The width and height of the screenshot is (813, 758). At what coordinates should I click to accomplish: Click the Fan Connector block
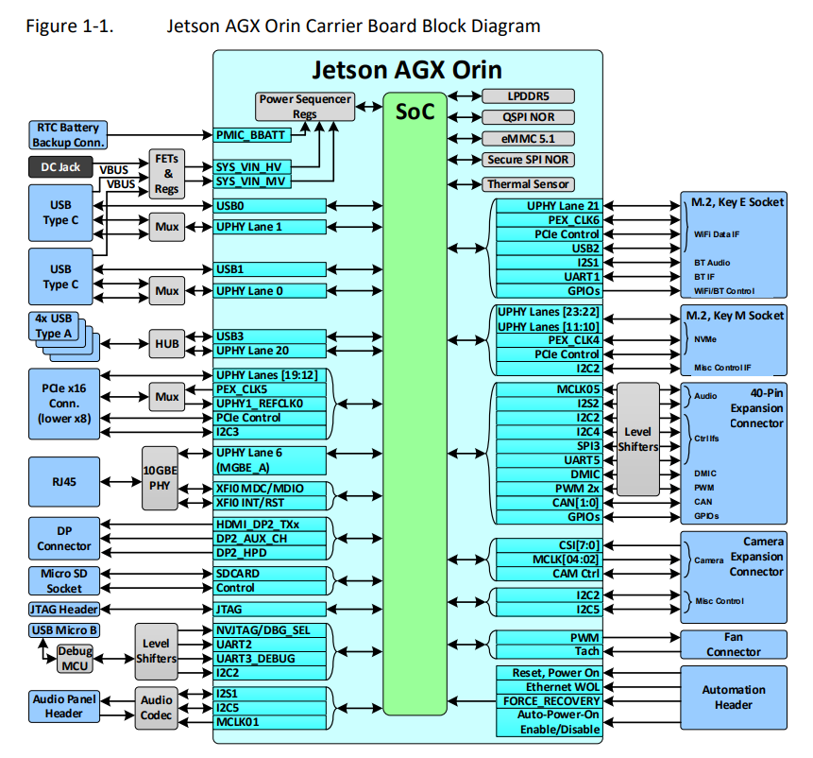(734, 645)
